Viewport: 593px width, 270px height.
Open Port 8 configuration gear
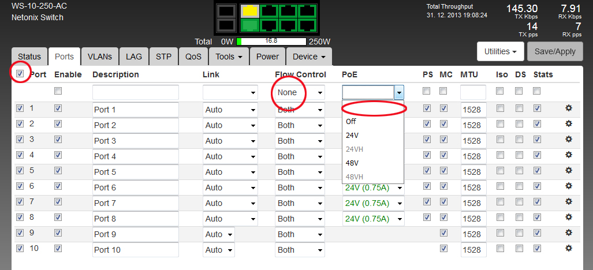568,217
